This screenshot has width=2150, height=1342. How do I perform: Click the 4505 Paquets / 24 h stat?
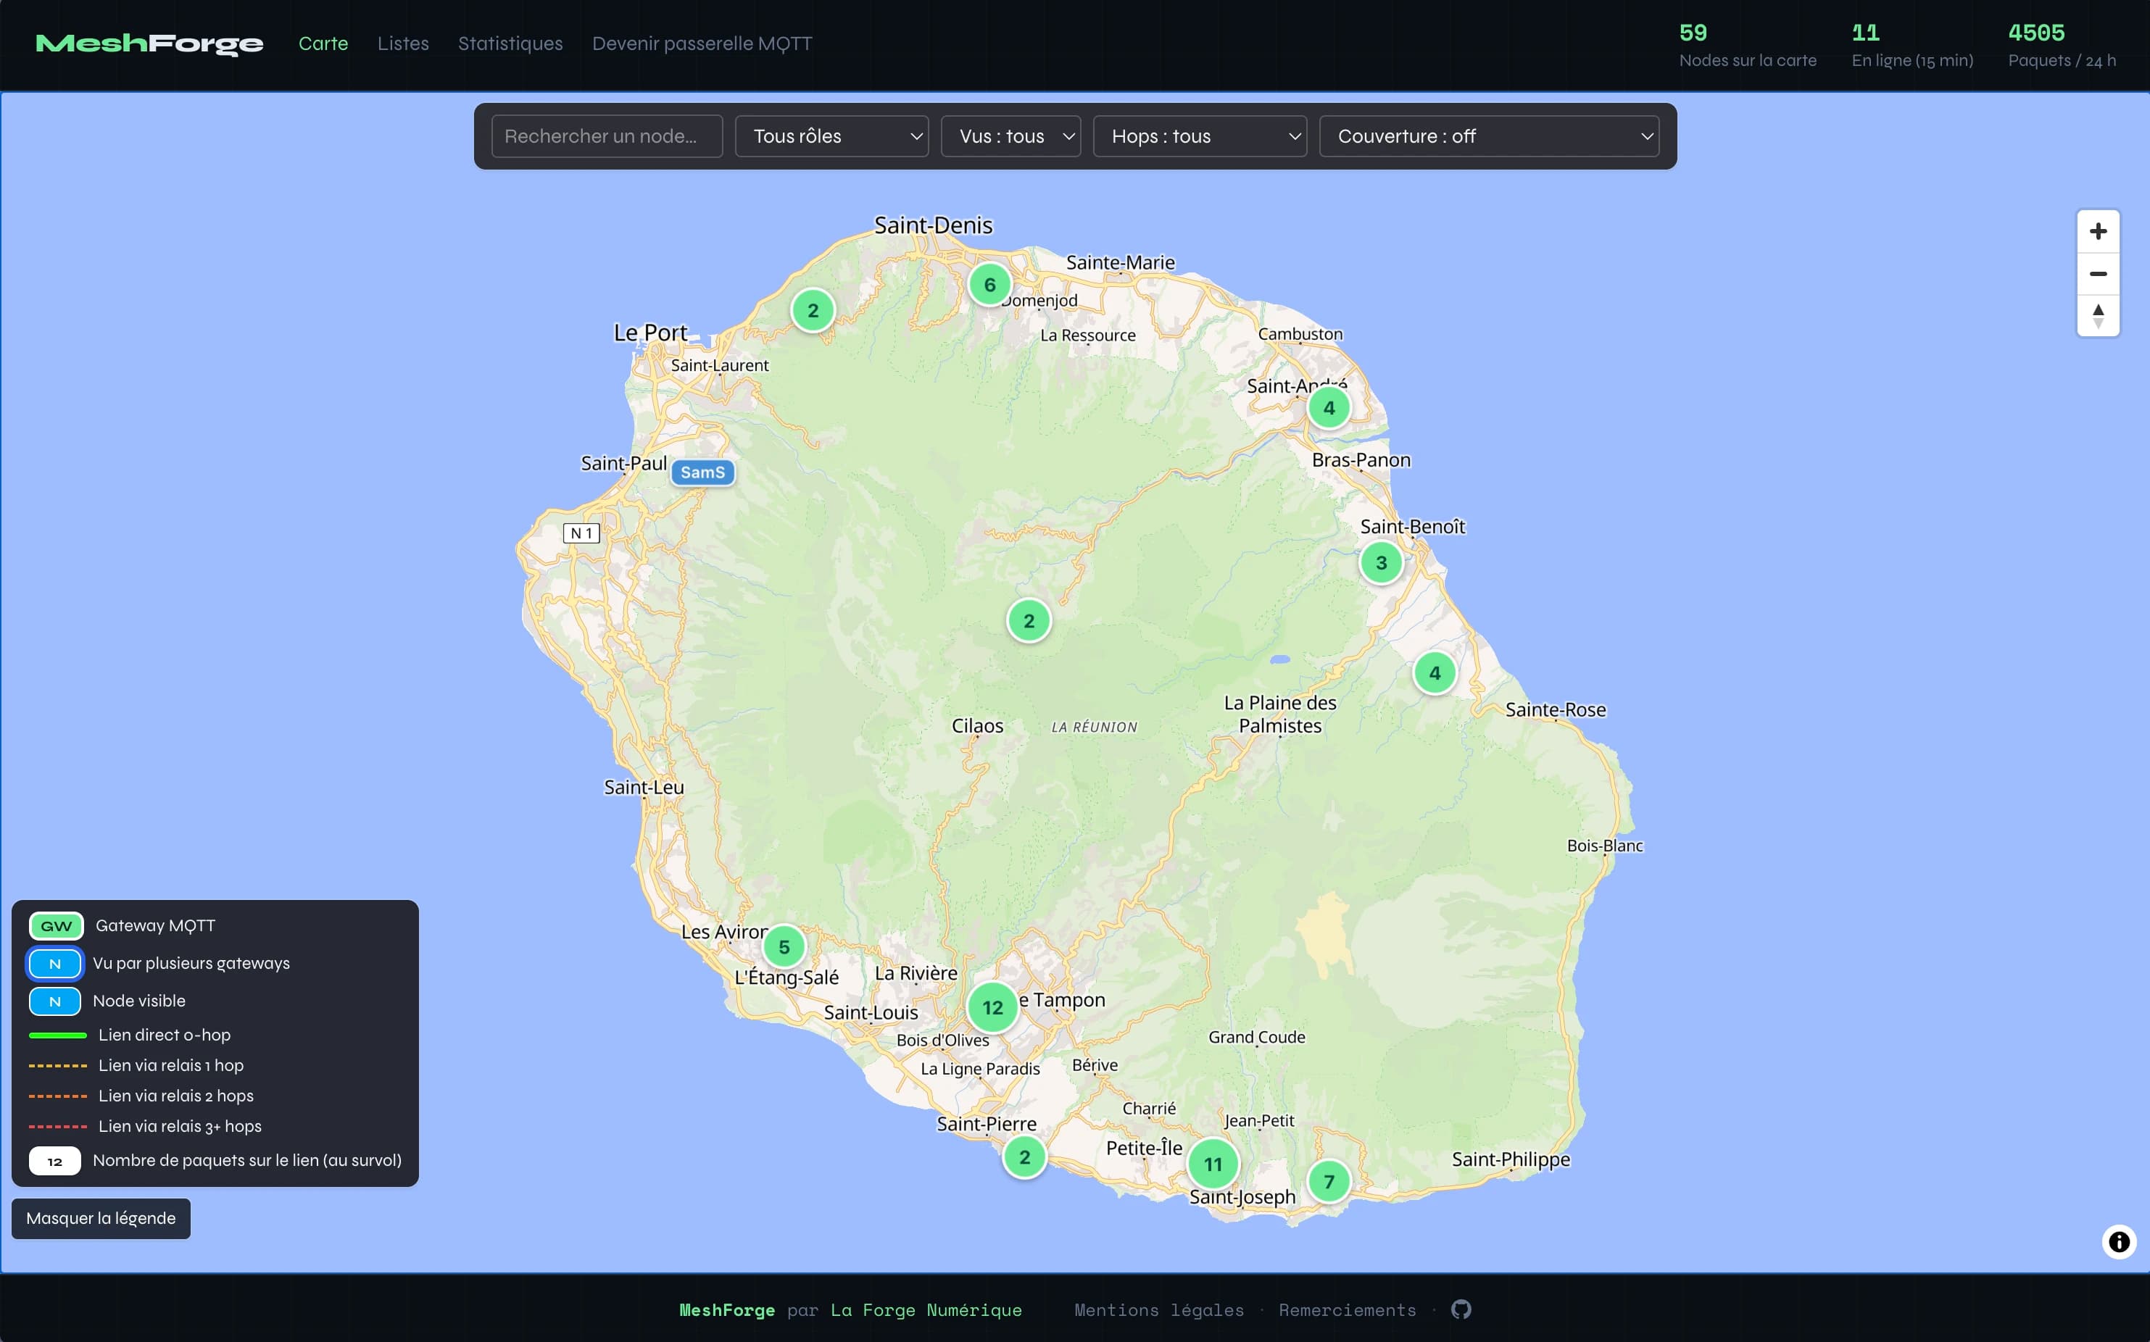click(x=2062, y=45)
